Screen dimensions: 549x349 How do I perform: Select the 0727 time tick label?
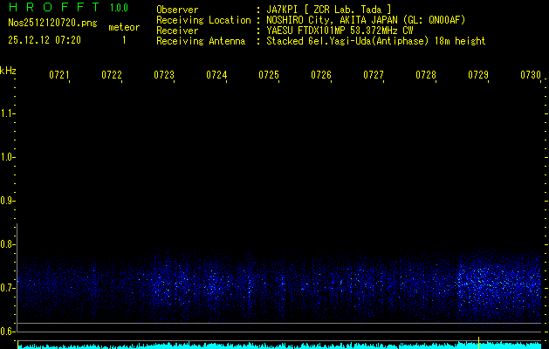374,76
